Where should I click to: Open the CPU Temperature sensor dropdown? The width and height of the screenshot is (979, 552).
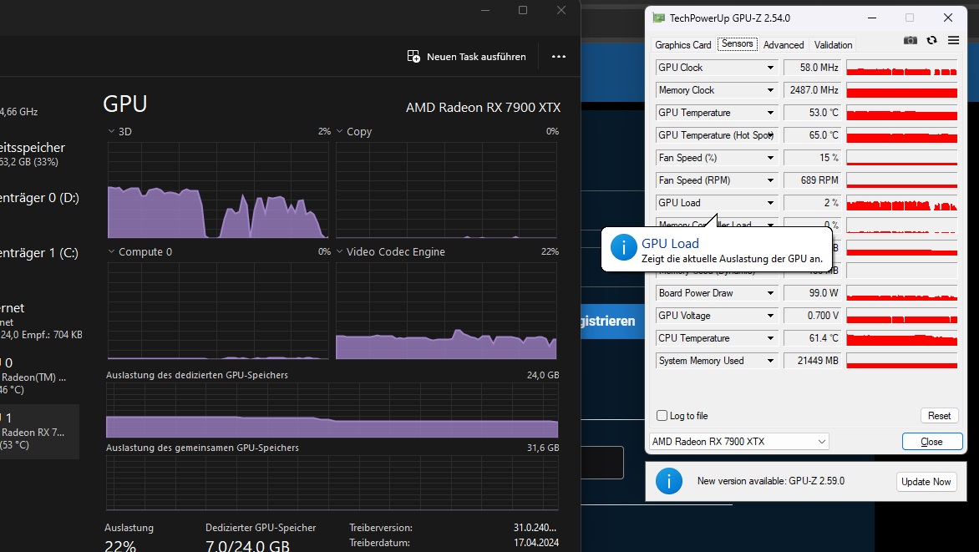point(770,338)
